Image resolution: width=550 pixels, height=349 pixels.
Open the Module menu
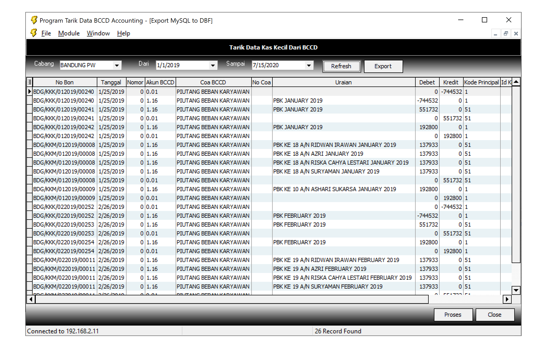(69, 33)
